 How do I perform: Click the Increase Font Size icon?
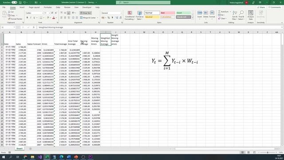click(52, 13)
